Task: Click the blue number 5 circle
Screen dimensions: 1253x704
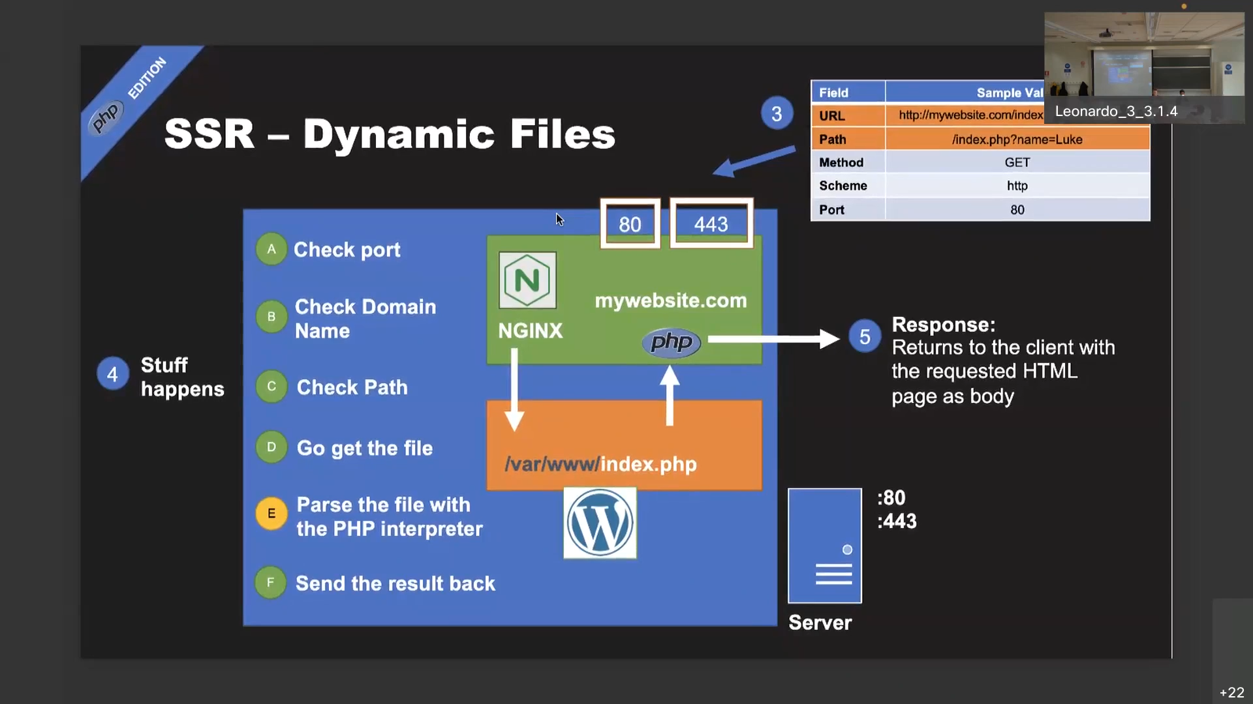Action: [865, 336]
